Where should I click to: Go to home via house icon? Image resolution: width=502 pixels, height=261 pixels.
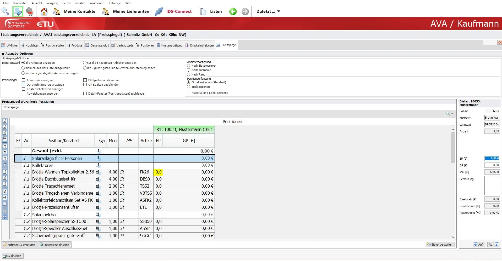tap(44, 11)
